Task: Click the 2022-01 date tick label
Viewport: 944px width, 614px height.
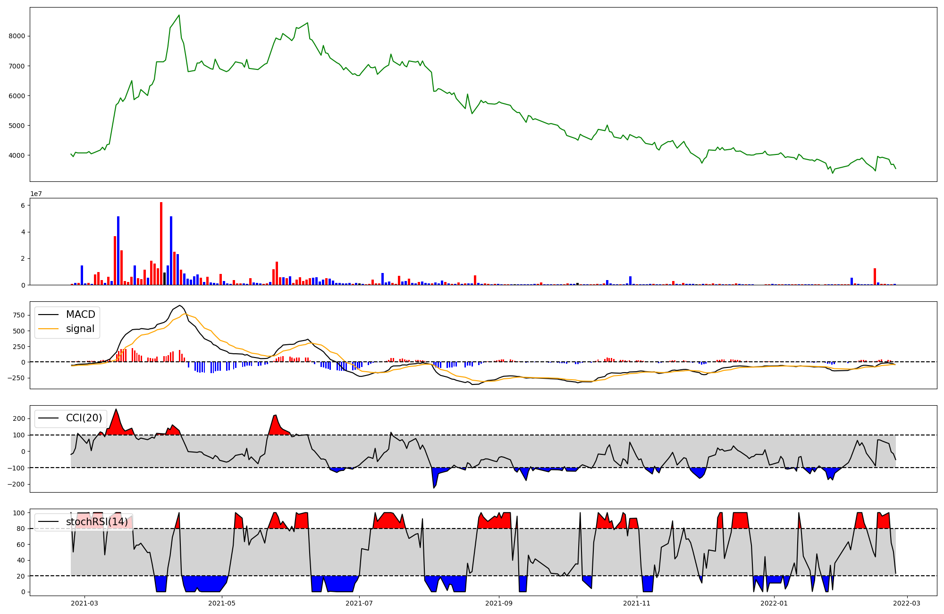Action: [774, 603]
